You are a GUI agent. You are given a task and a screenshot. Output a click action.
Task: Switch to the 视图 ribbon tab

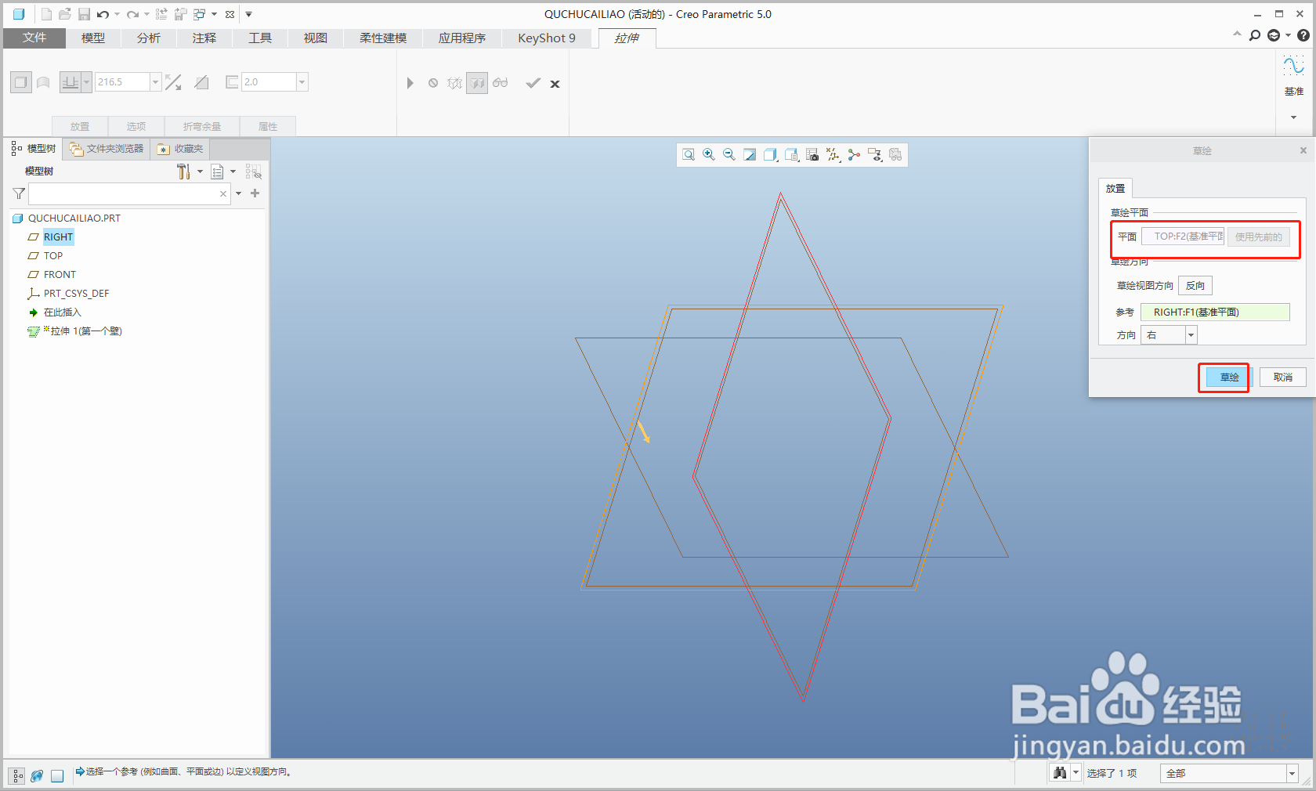tap(316, 38)
